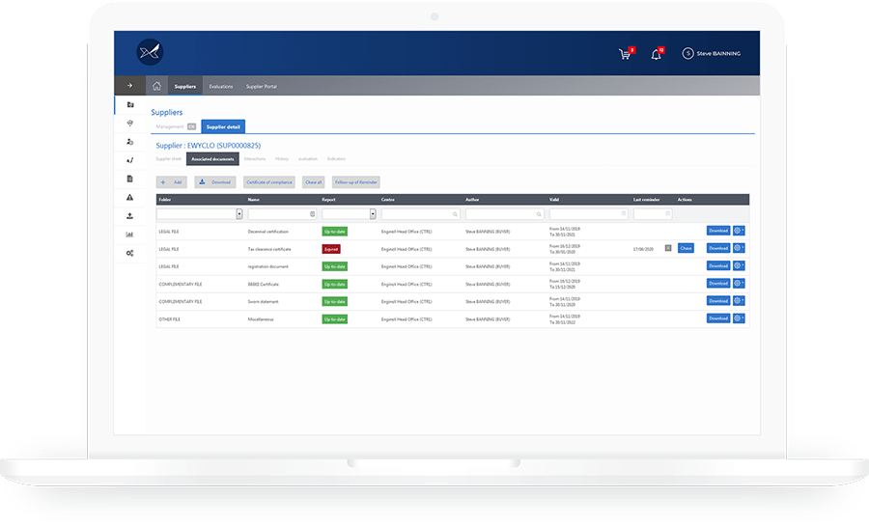Open sidebar upload icon
The height and width of the screenshot is (525, 869).
(129, 216)
